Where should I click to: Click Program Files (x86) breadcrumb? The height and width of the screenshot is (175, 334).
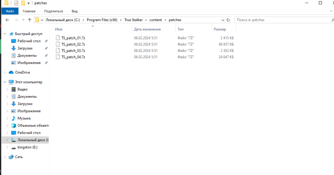(102, 20)
